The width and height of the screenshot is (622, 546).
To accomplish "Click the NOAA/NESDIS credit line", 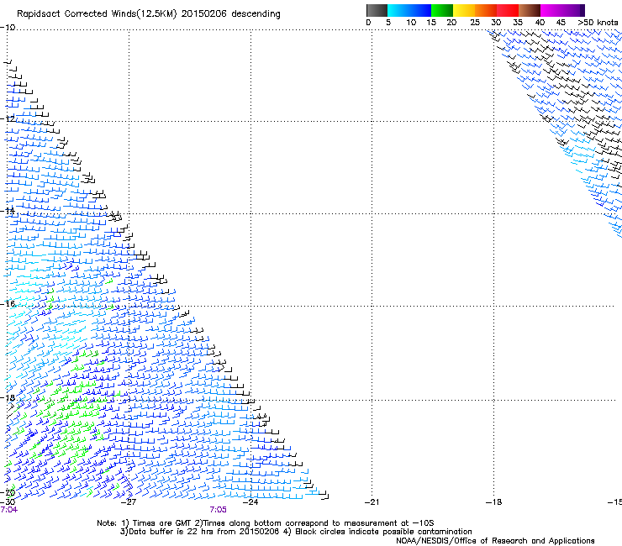I will point(495,541).
